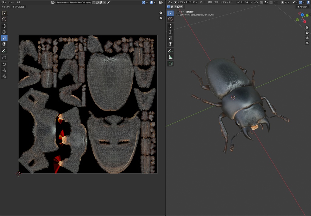Open the snapping options dropdown
Viewport: 311px width, 216px height.
click(266, 2)
